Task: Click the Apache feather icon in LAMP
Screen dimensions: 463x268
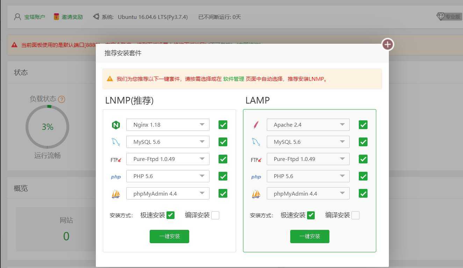Action: pyautogui.click(x=256, y=125)
